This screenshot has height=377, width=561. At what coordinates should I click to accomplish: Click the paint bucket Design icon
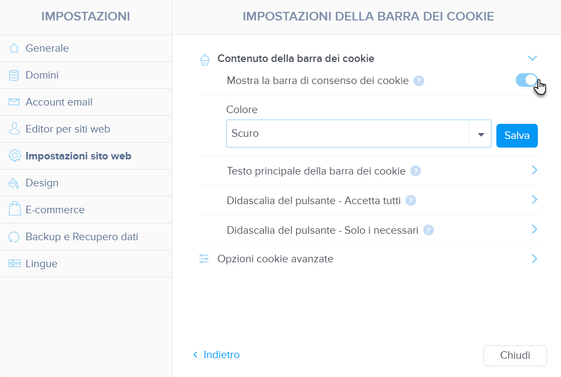pos(14,183)
